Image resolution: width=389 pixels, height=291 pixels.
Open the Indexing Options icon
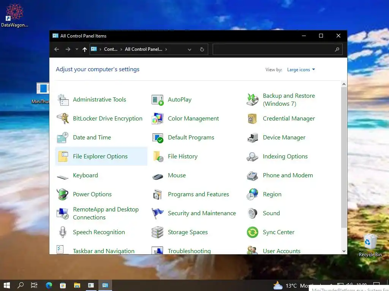pos(252,156)
